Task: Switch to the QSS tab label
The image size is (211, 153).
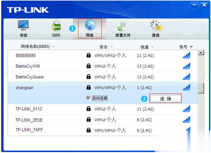Action: coord(56,35)
